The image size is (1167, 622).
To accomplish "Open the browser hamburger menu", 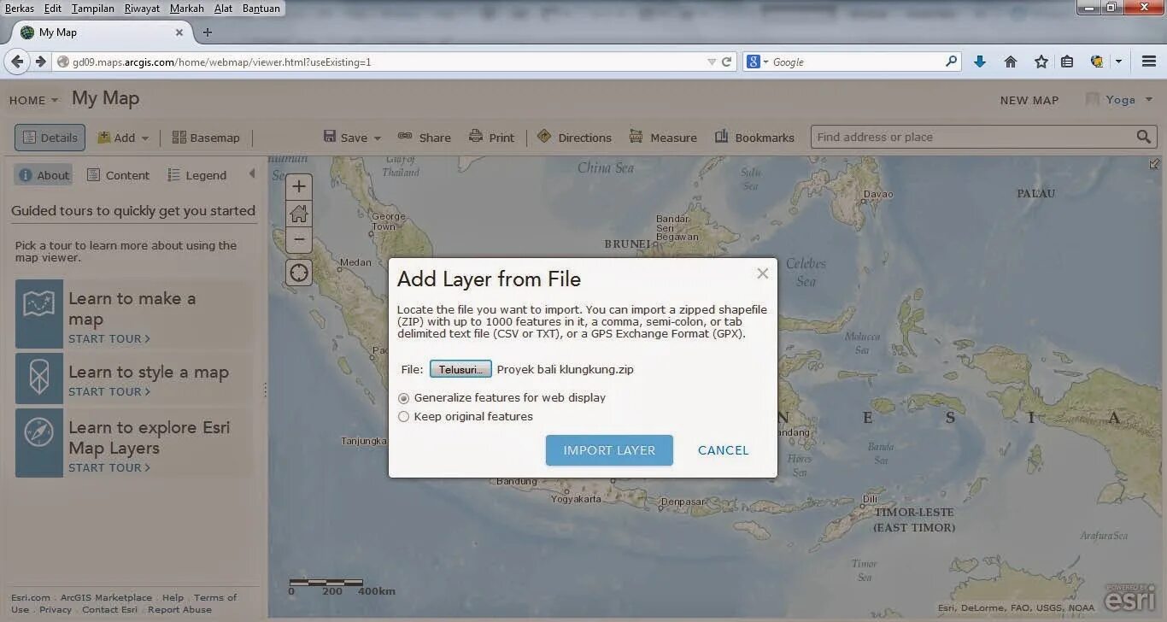I will tap(1149, 62).
